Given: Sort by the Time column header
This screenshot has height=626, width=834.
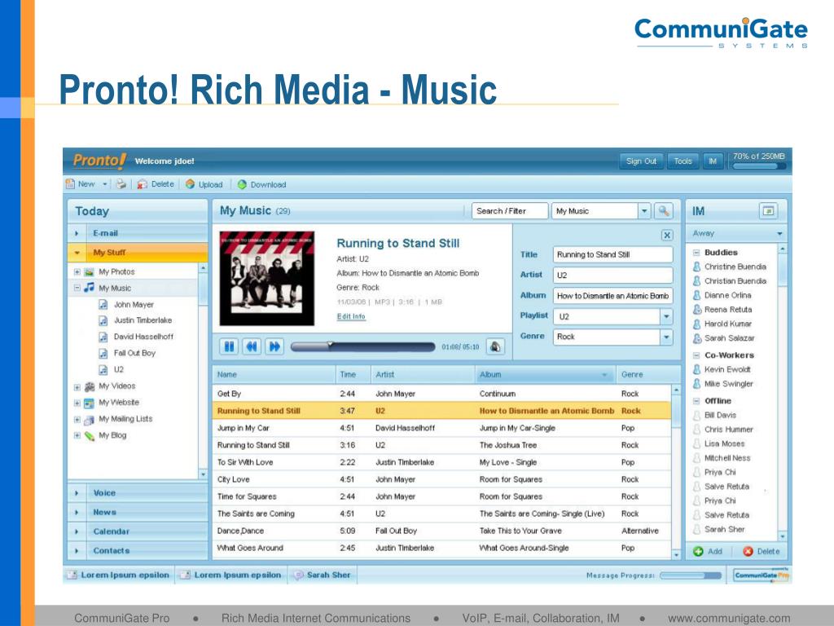Looking at the screenshot, I should pos(353,374).
